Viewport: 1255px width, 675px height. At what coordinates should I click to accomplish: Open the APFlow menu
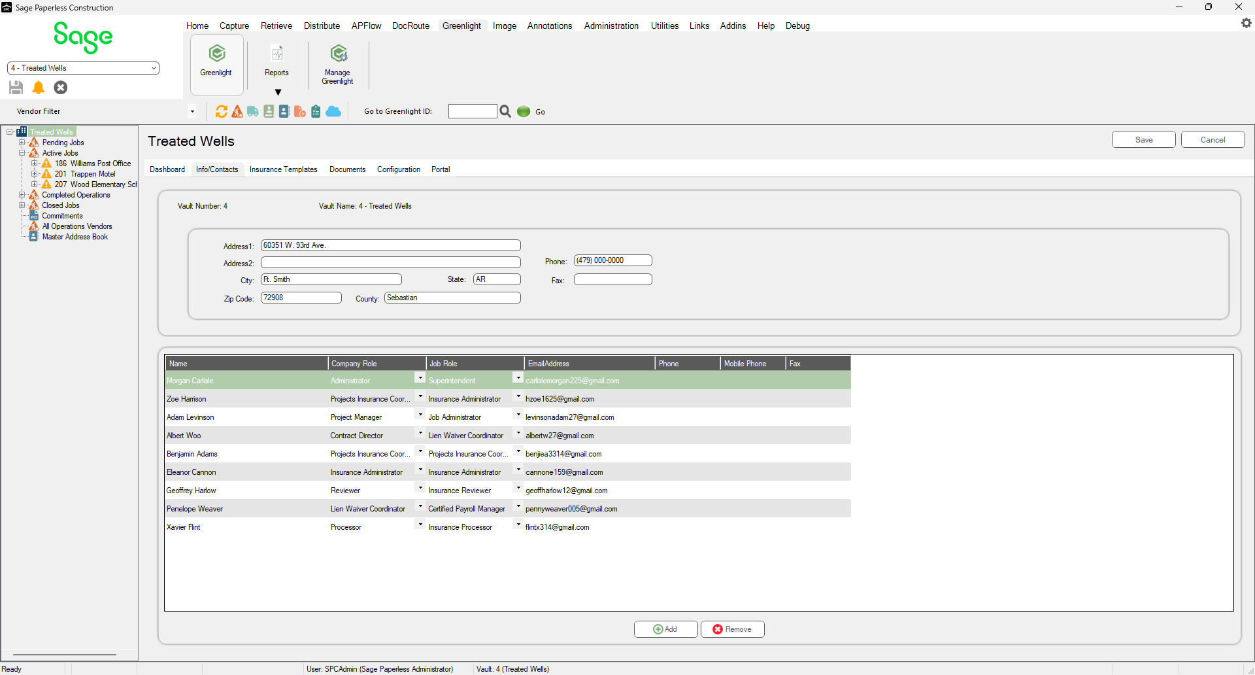366,26
